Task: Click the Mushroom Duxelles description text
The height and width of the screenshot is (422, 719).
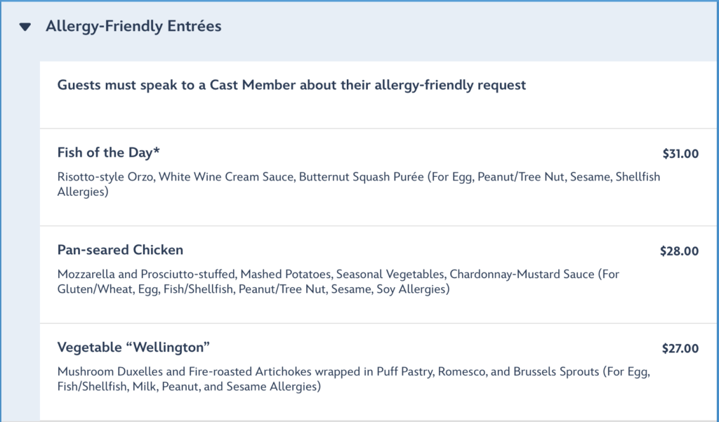Action: pos(354,379)
